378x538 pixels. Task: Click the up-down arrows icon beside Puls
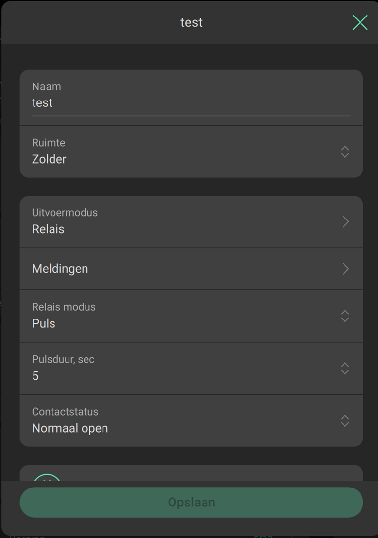point(345,316)
